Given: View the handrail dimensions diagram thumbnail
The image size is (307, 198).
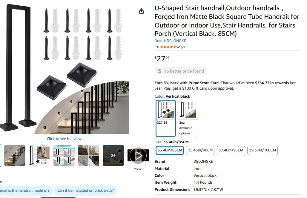Looking at the screenshot, I should (x=39, y=156).
